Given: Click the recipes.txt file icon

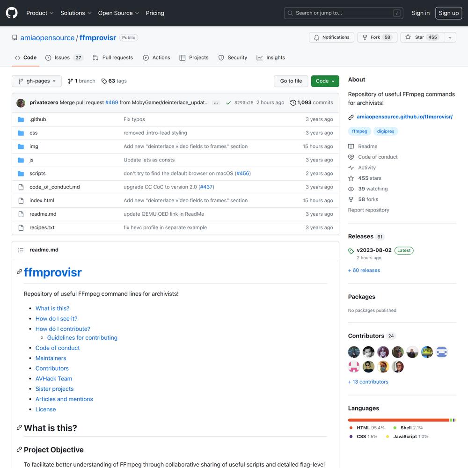Looking at the screenshot, I should tap(21, 227).
